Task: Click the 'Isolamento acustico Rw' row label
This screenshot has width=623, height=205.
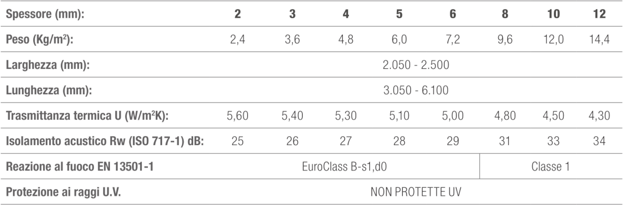Action: click(108, 141)
